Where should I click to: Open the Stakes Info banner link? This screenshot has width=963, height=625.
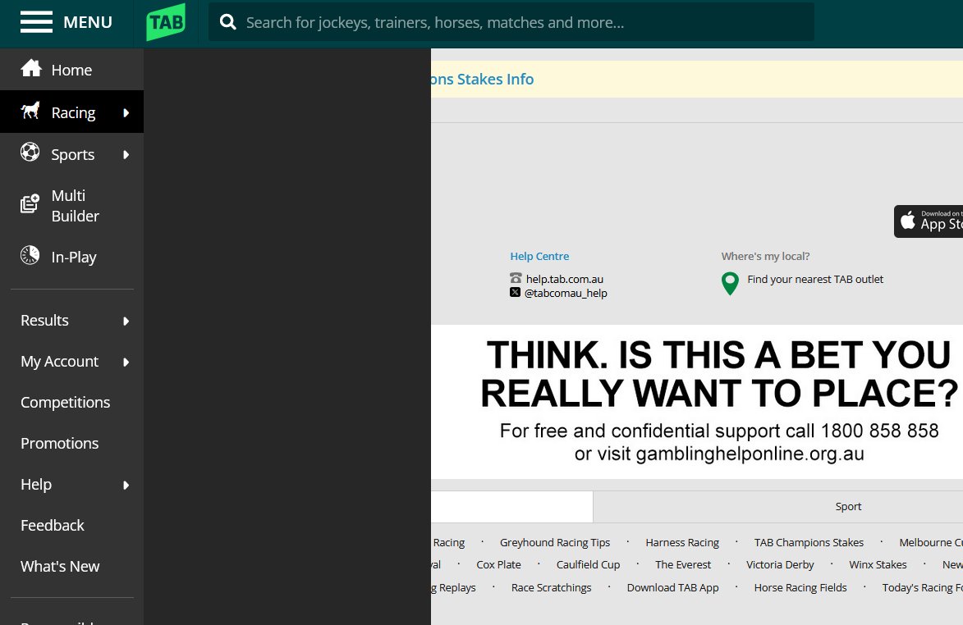pyautogui.click(x=483, y=79)
